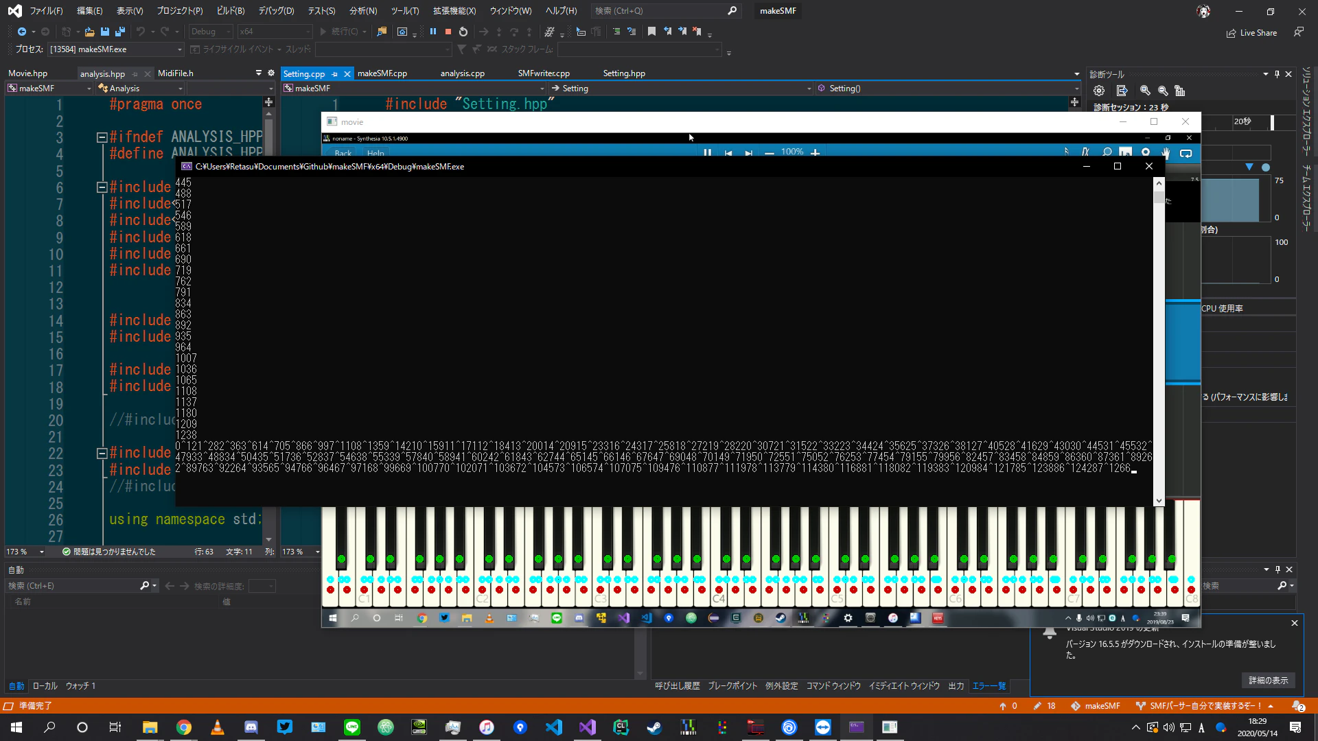Click the zoom-in plus next to 100% in Synthesia
Screen dimensions: 1318x741
pyautogui.click(x=816, y=152)
